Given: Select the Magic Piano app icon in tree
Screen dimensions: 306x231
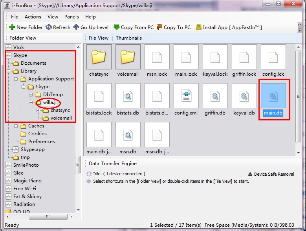Looking at the screenshot, I should (x=8, y=181).
